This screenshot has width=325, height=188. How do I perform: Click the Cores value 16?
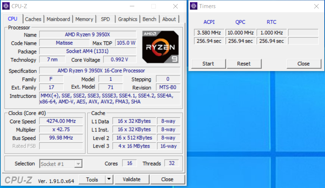point(129,163)
